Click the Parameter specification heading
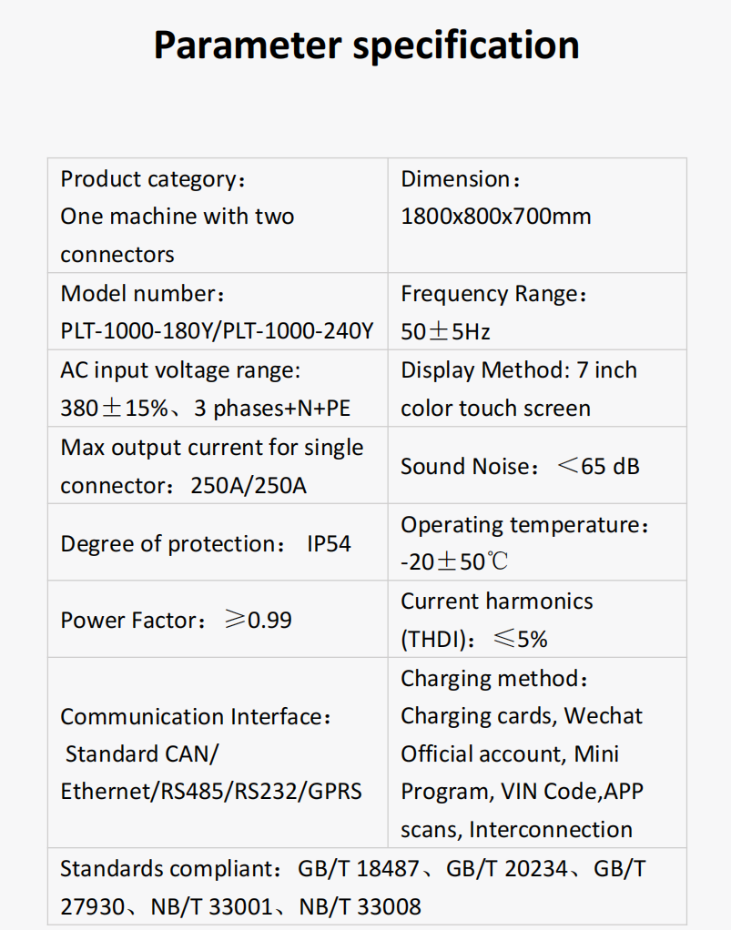The width and height of the screenshot is (731, 930). 366,45
